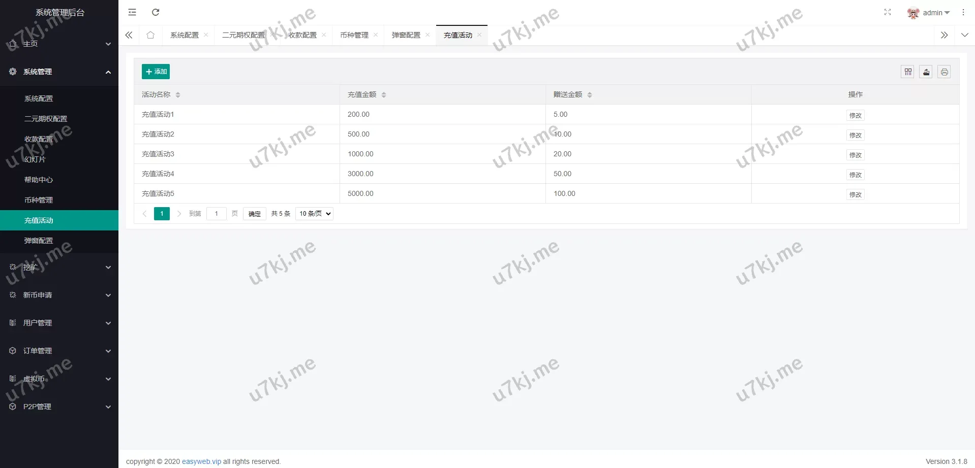Open the admin user dropdown
This screenshot has width=975, height=468.
pyautogui.click(x=929, y=13)
